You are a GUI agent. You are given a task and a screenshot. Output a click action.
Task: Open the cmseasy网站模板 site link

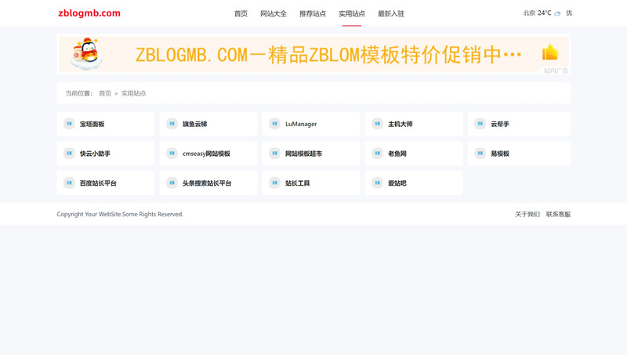[206, 154]
